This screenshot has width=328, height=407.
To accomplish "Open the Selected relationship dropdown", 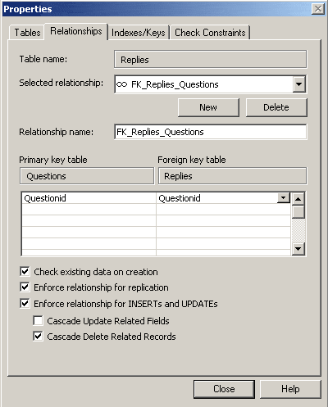I will [299, 84].
